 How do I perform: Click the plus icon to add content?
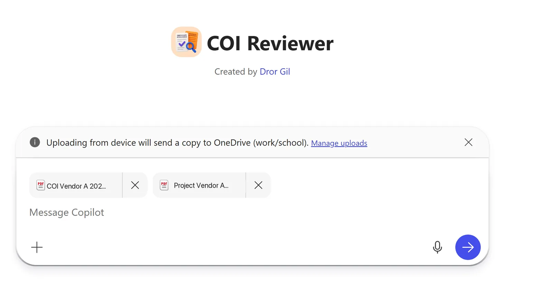(37, 247)
